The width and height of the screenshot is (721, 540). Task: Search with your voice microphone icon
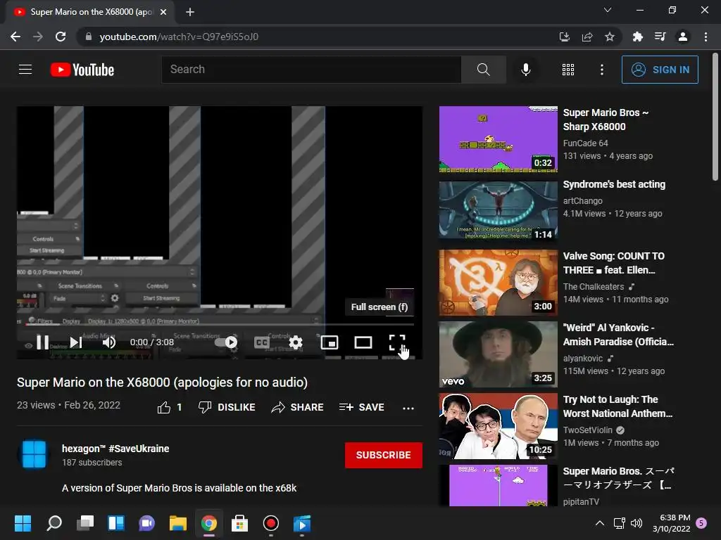pyautogui.click(x=525, y=70)
